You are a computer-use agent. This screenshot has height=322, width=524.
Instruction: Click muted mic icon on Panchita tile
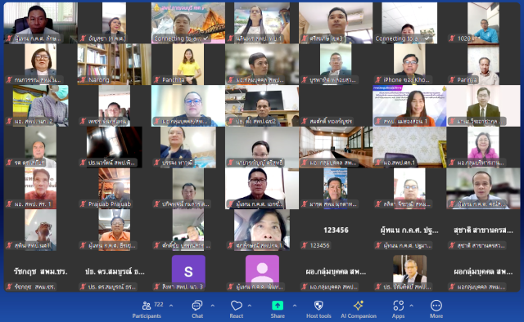click(x=156, y=80)
